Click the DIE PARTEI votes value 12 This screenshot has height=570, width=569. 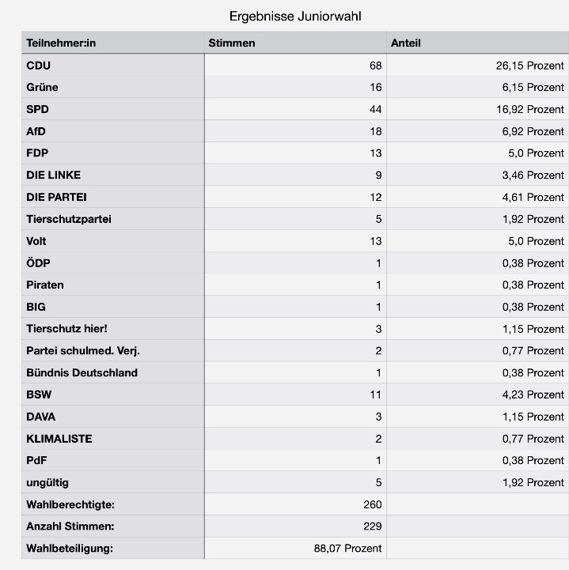tap(375, 197)
